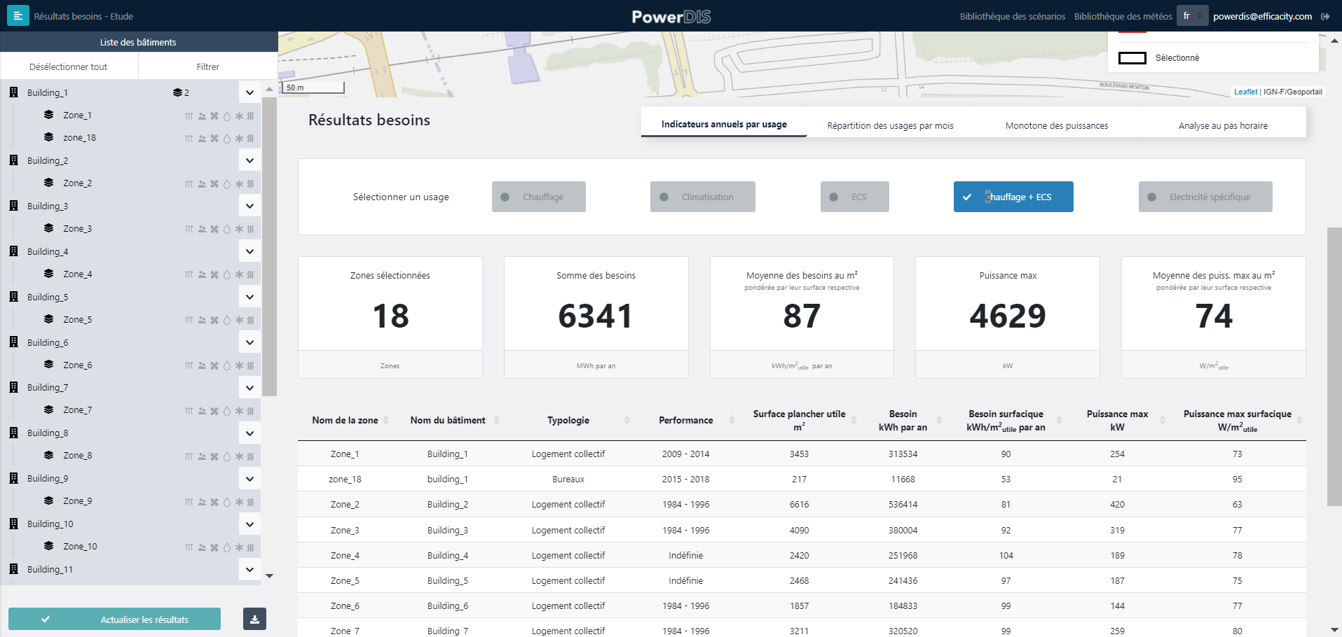
Task: Click the building list scrollbar up arrow
Action: point(269,90)
